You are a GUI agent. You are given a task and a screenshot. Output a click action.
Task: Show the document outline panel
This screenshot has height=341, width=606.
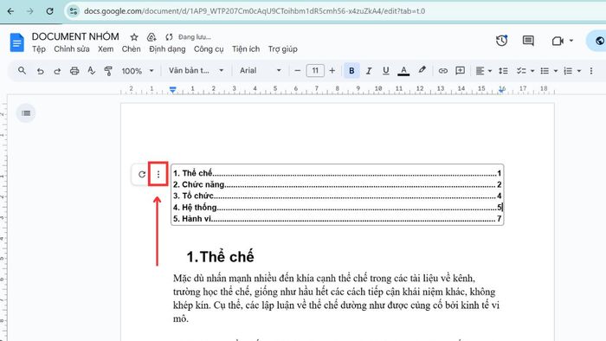(26, 113)
